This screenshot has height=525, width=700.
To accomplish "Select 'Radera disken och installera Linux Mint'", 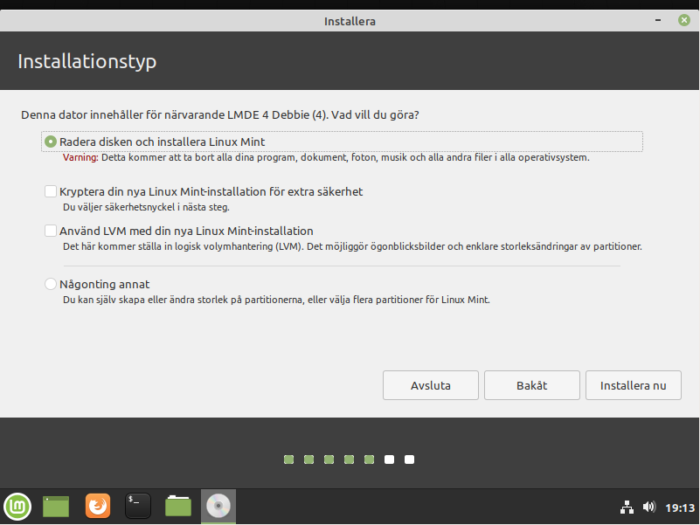I will [x=51, y=142].
